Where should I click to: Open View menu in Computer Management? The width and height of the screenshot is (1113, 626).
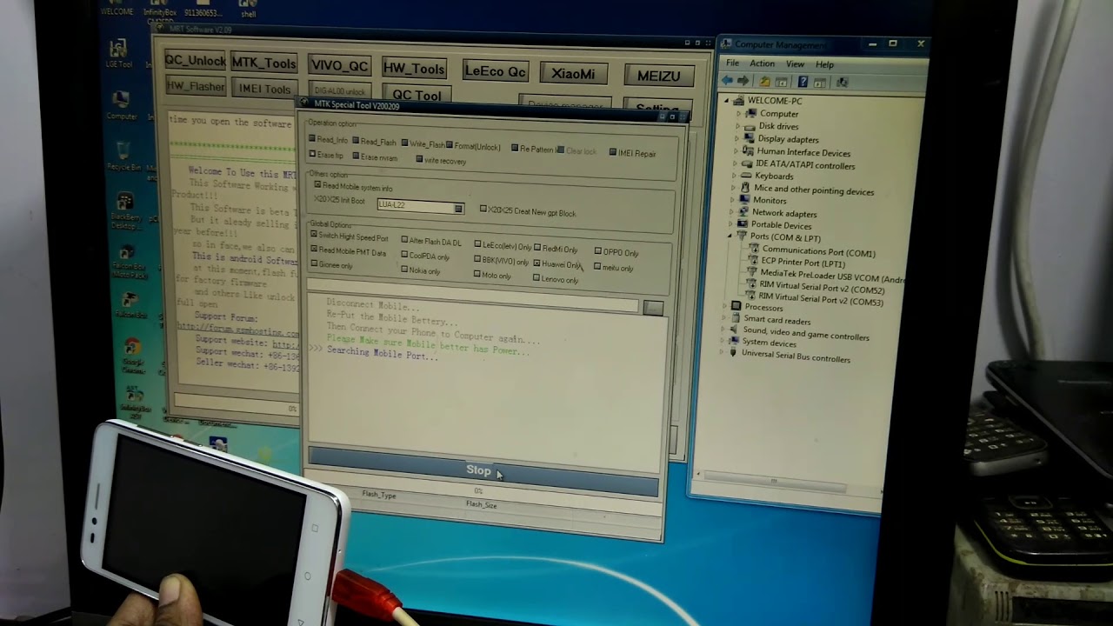coord(795,63)
